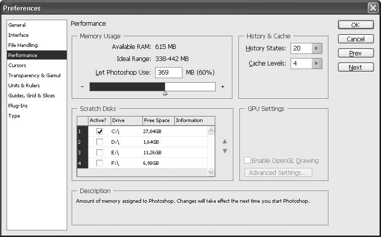Click the plus icon beside memory slider
The image size is (381, 237).
222,87
